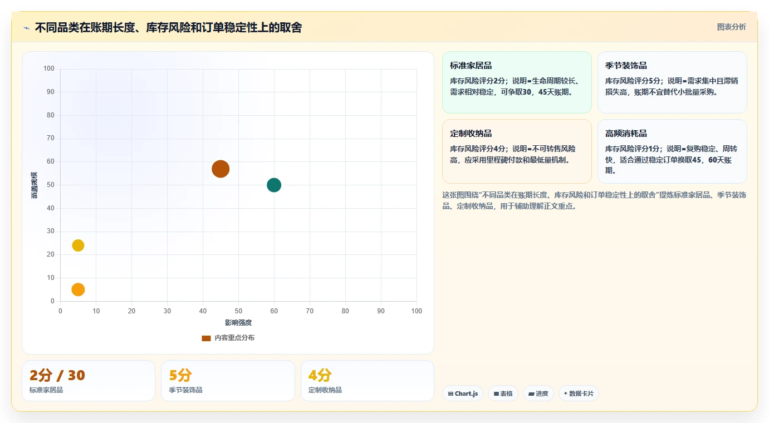Click the 4分 定制收纳品 stat card
Screen dimensions: 769x423
point(368,381)
